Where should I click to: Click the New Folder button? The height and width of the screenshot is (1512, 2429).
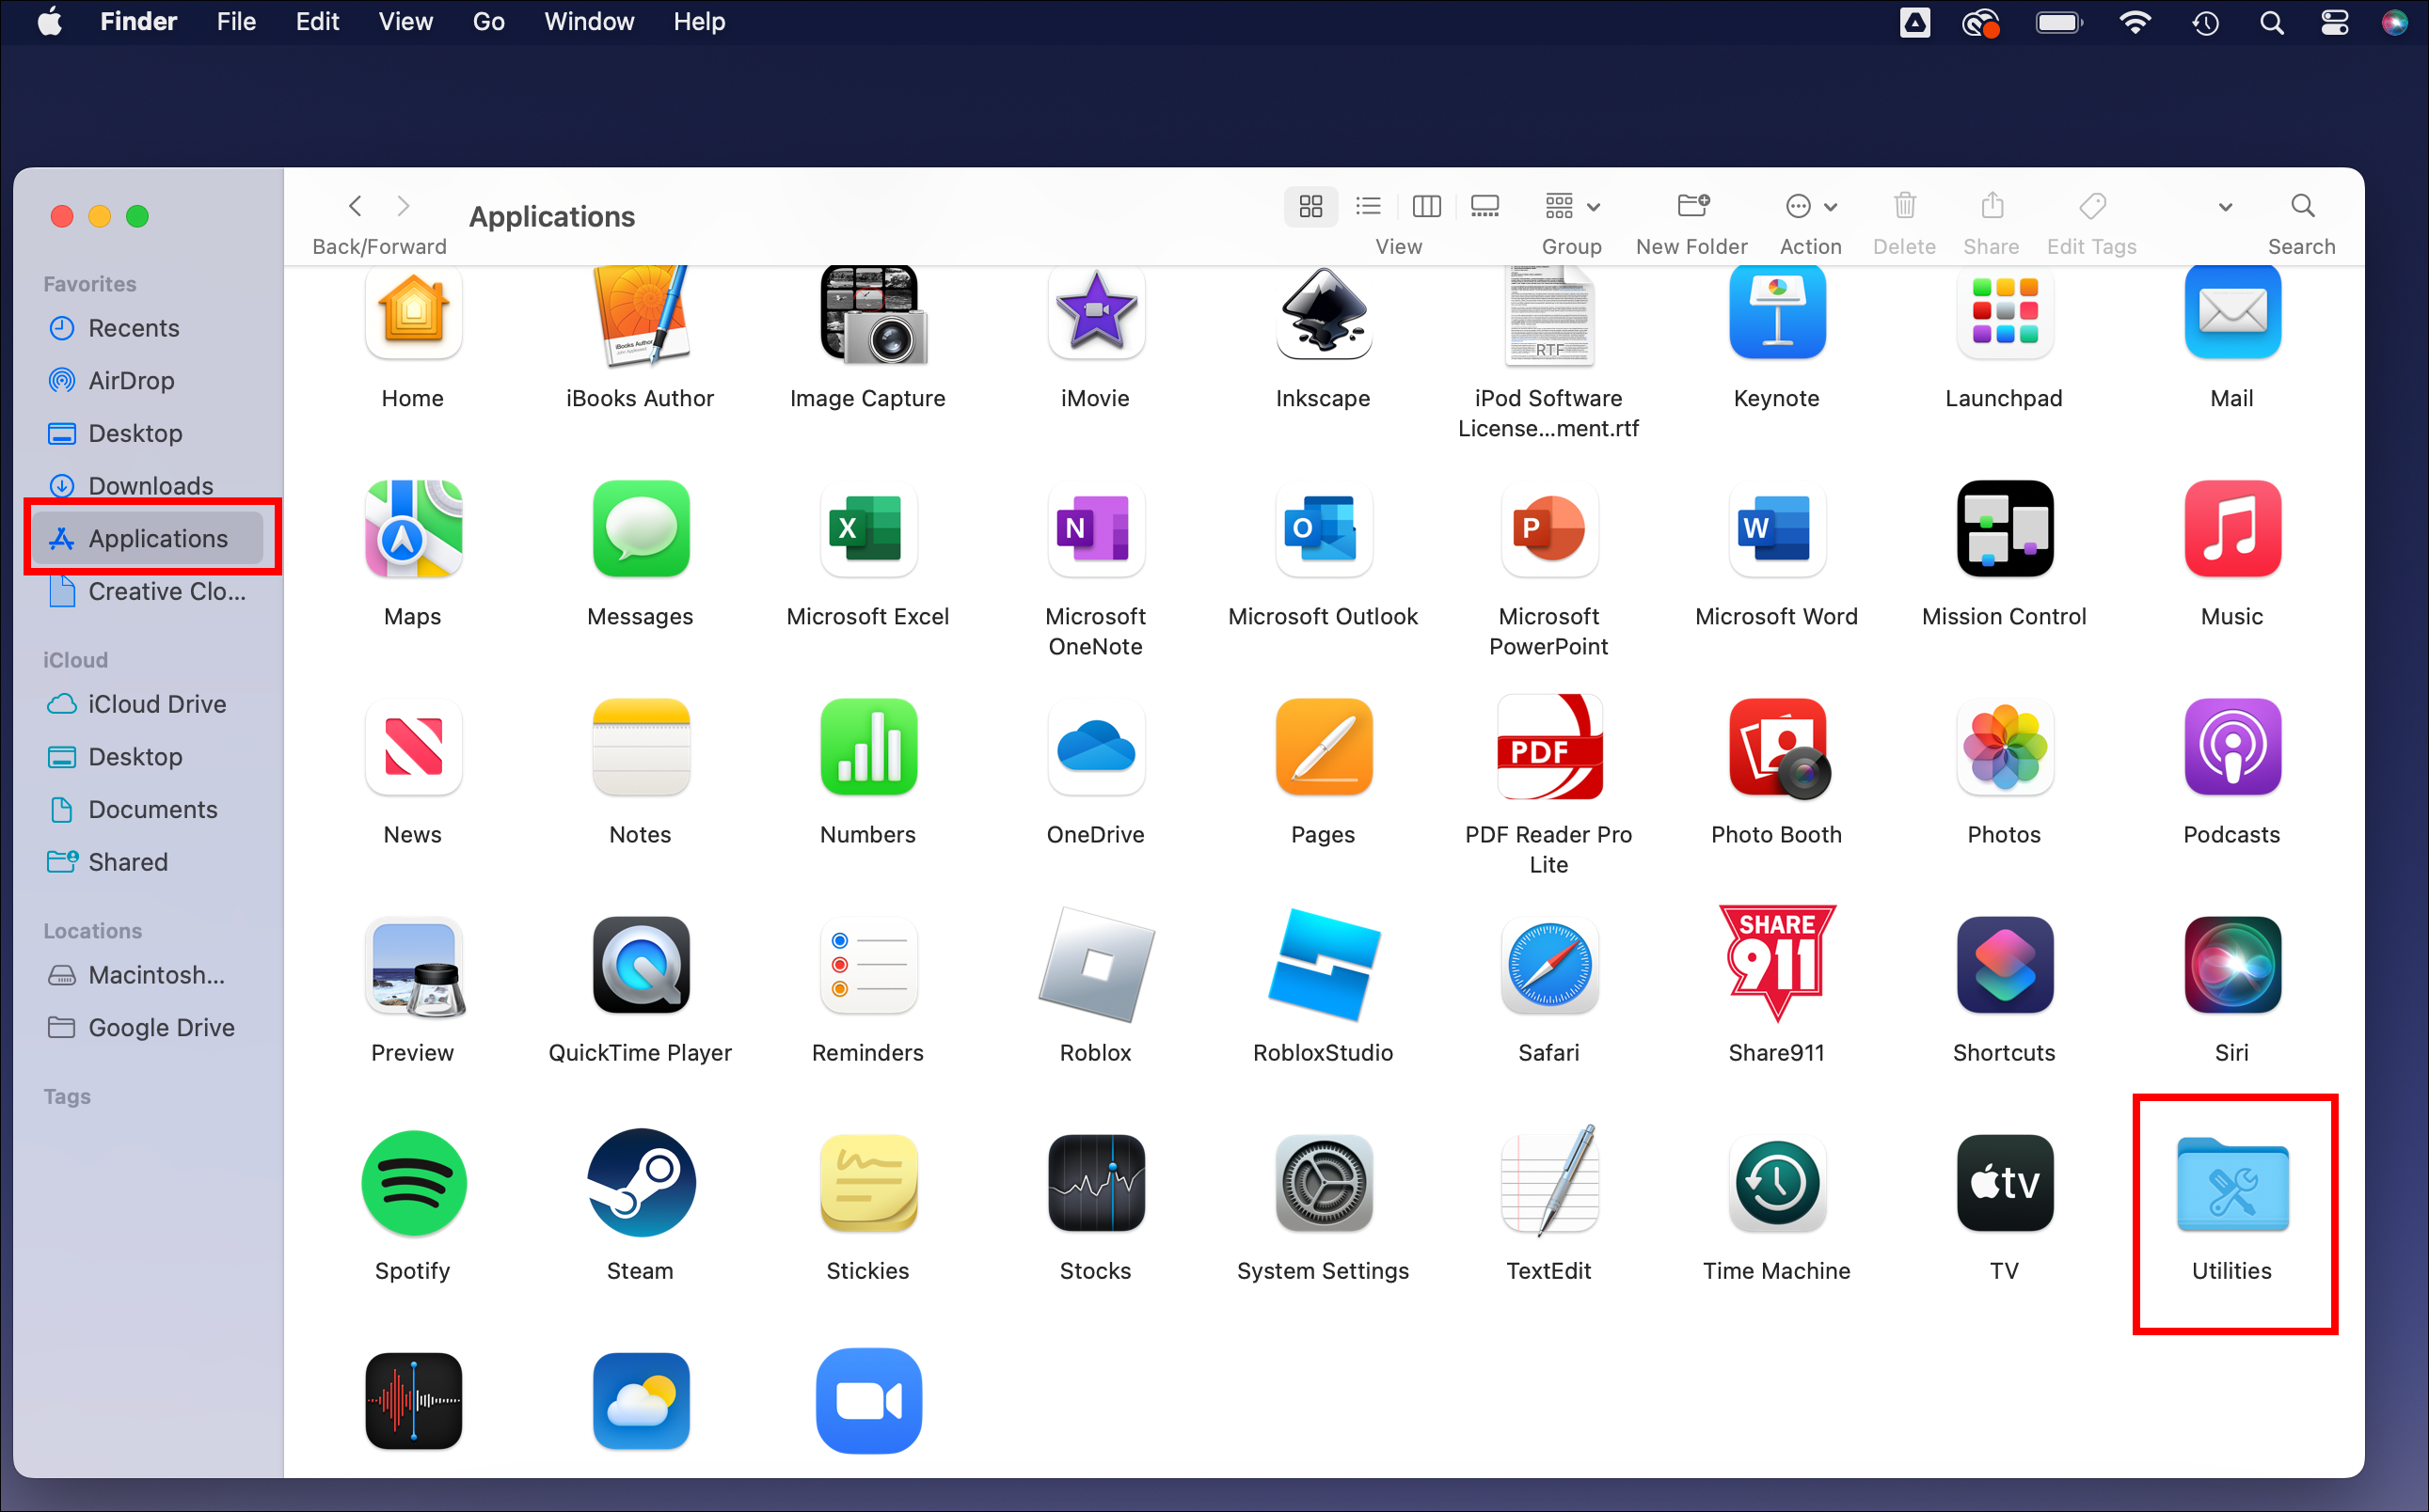tap(1692, 206)
